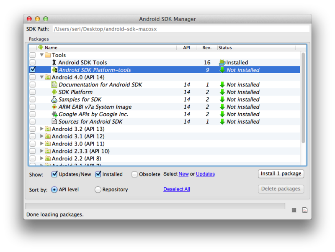Click the Installed status icon for SDK Tools
The image size is (335, 252).
[222, 62]
